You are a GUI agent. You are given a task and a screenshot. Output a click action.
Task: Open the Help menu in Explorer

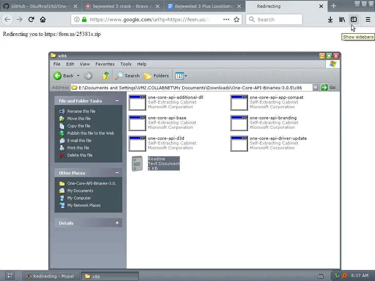(x=142, y=64)
